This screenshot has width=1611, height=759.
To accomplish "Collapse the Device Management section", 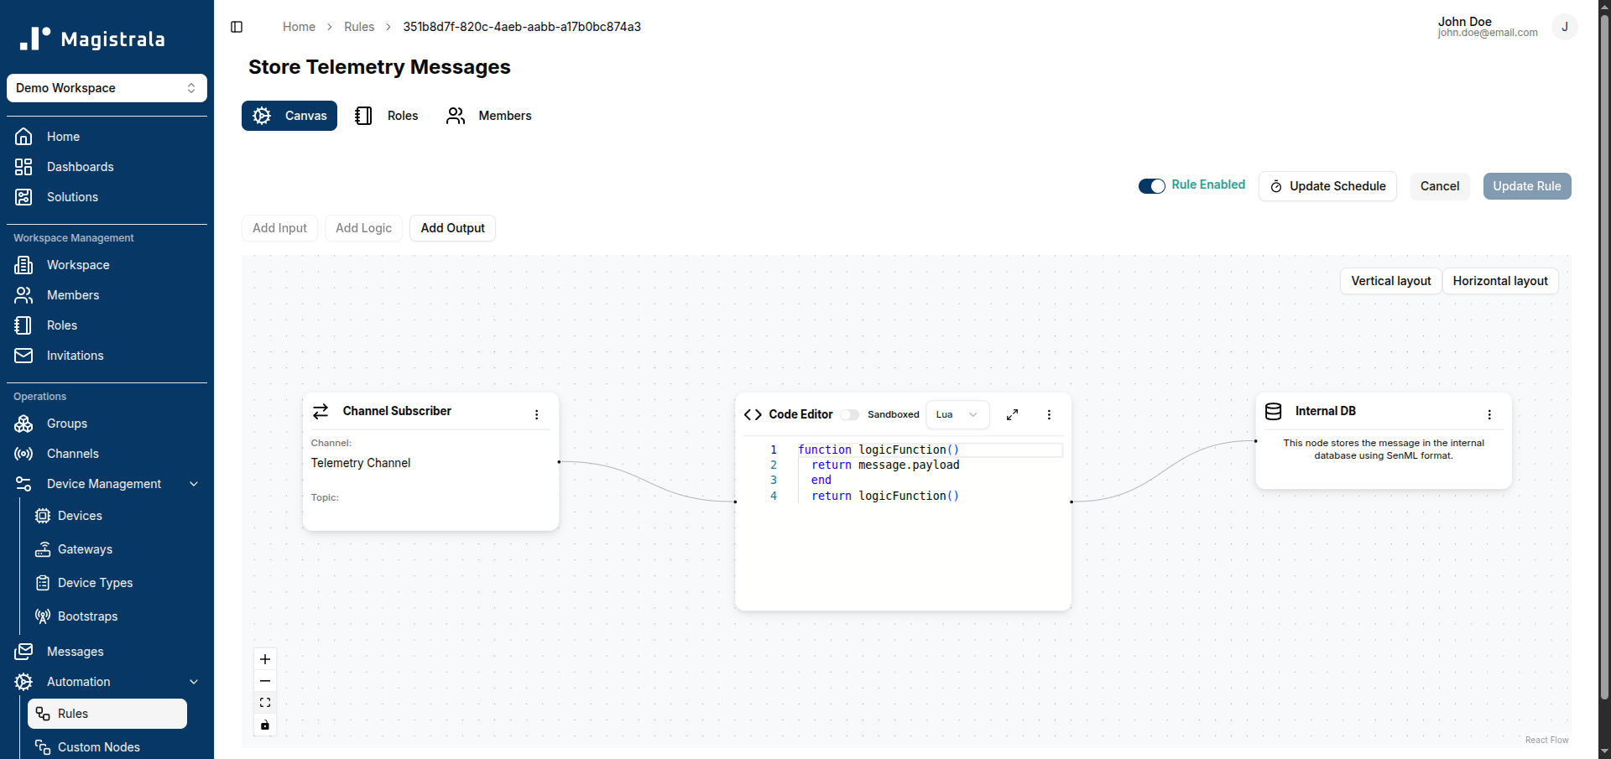I will point(194,484).
